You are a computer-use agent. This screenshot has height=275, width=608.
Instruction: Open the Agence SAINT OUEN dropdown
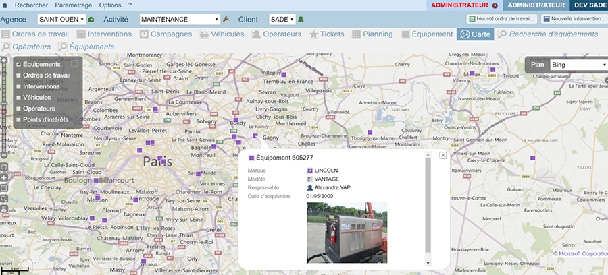point(61,20)
